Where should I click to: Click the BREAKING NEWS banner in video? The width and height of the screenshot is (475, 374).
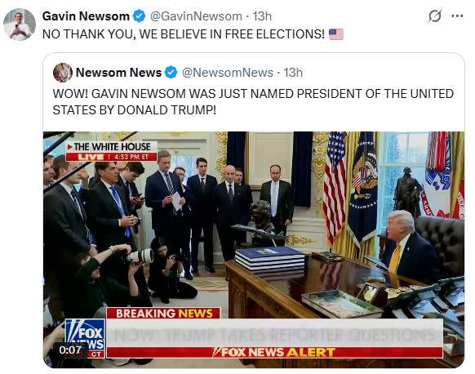[x=164, y=313]
